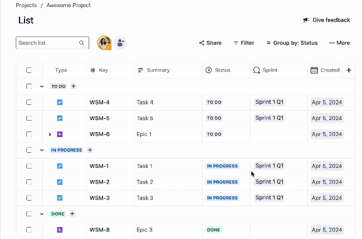This screenshot has height=239, width=362.
Task: Click the task type icon for WSM-3
Action: 60,198
